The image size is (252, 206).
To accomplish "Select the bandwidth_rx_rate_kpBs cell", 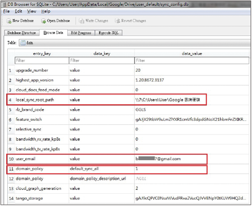I will click(x=42, y=139).
